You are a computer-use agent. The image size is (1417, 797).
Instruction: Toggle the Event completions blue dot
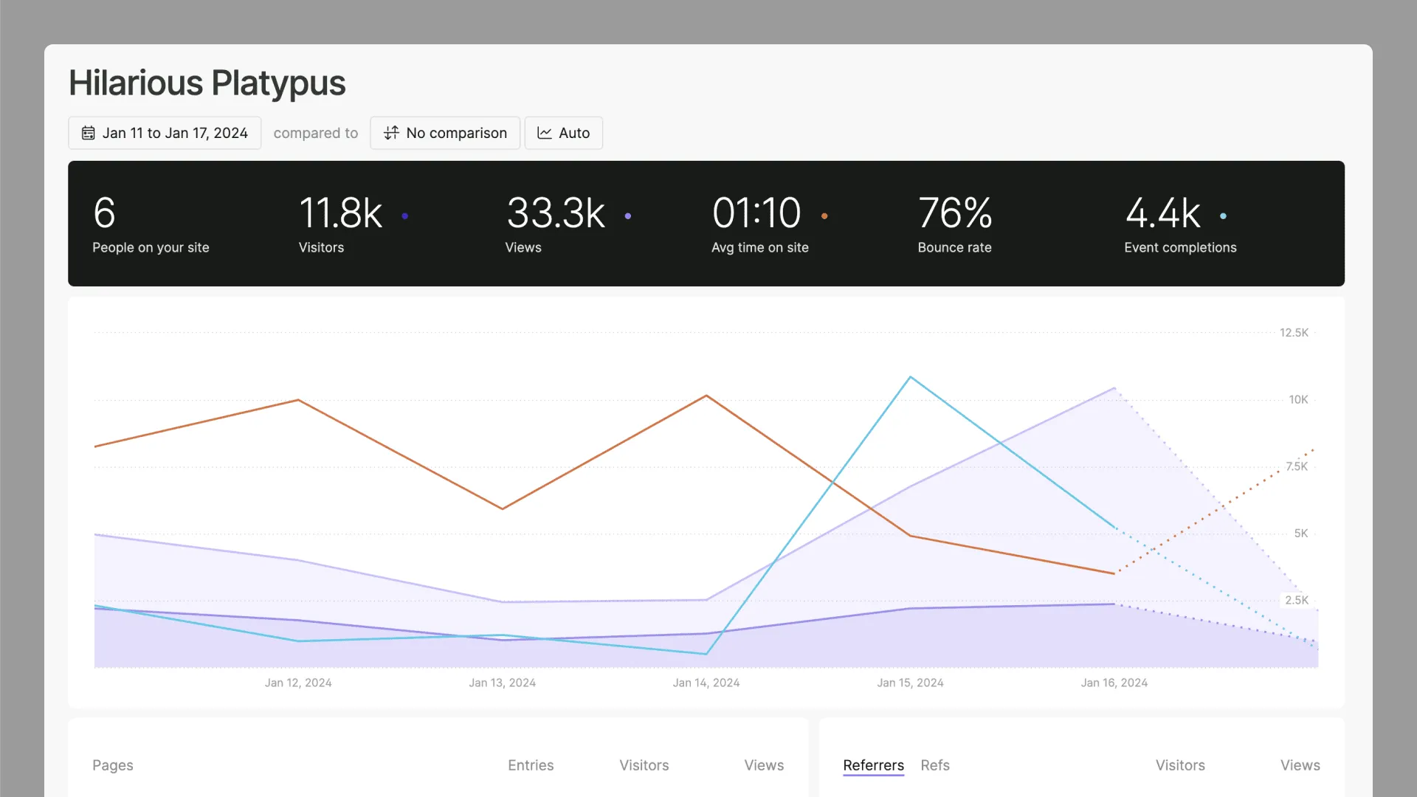tap(1223, 216)
